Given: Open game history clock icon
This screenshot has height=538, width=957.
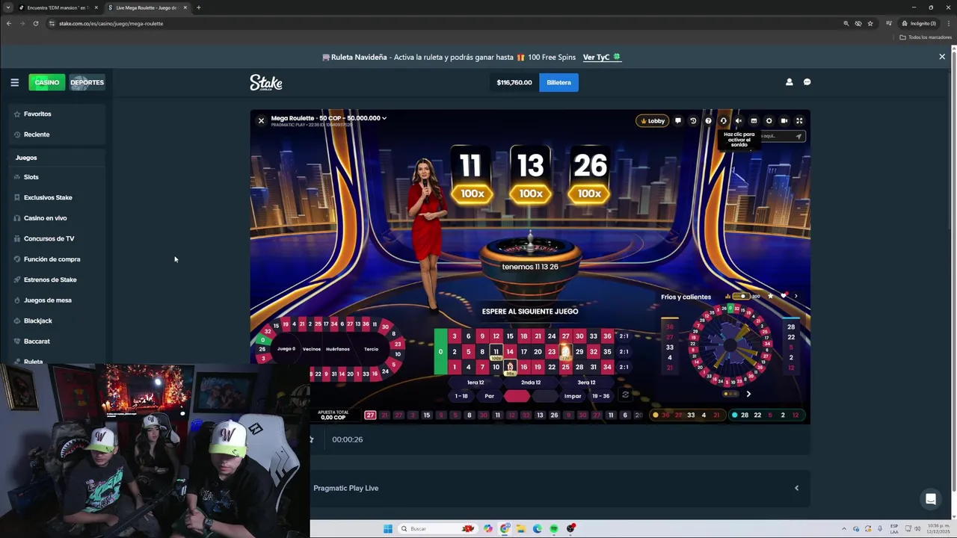Looking at the screenshot, I should tap(693, 120).
